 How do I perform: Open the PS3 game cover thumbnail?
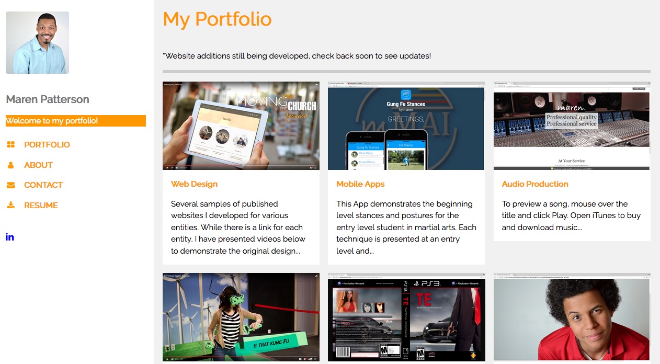click(x=406, y=317)
